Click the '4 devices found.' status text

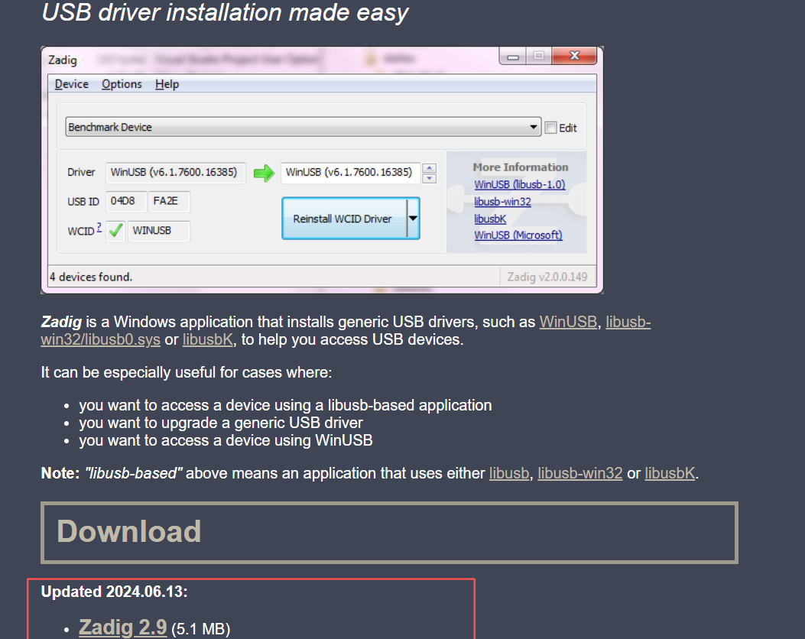pyautogui.click(x=91, y=277)
